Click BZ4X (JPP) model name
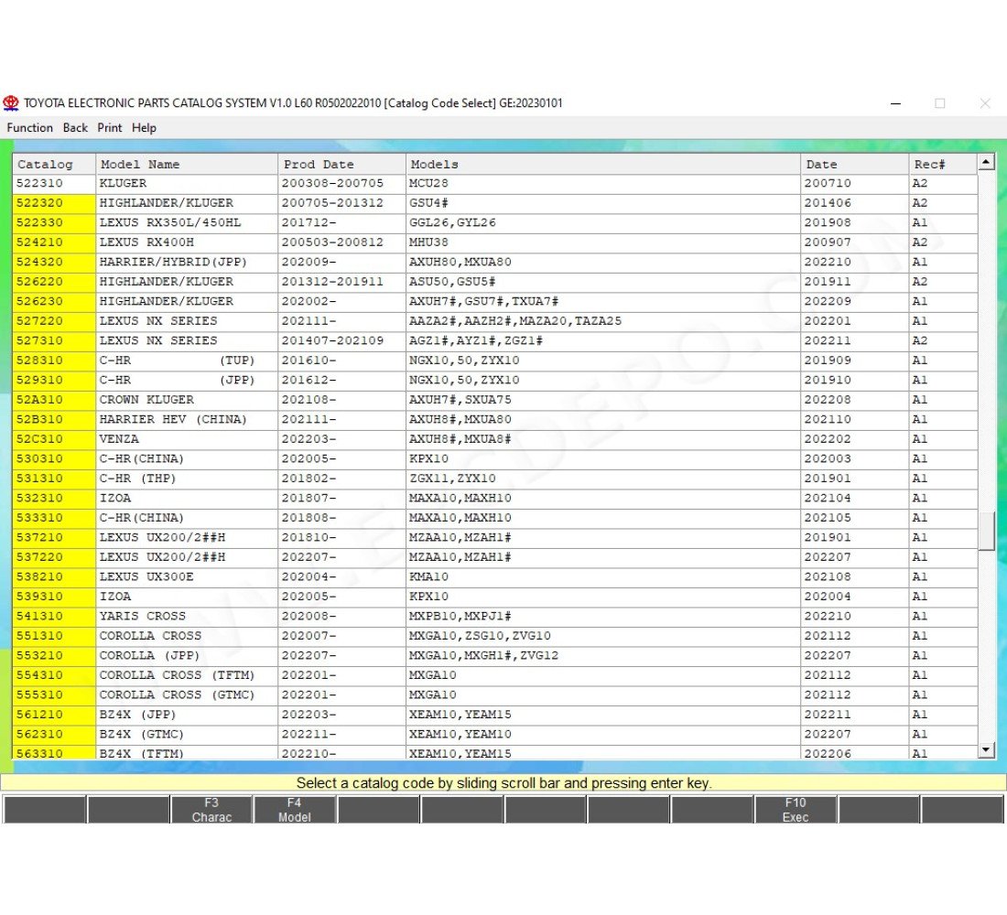1007x915 pixels. (138, 715)
